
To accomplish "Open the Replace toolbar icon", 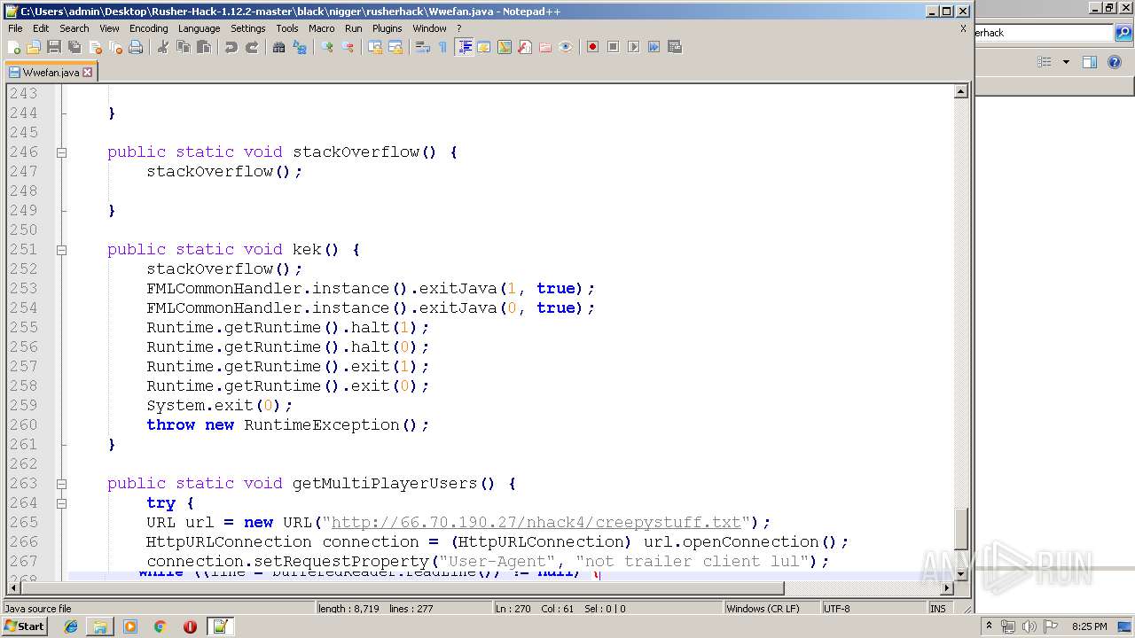I will (300, 47).
